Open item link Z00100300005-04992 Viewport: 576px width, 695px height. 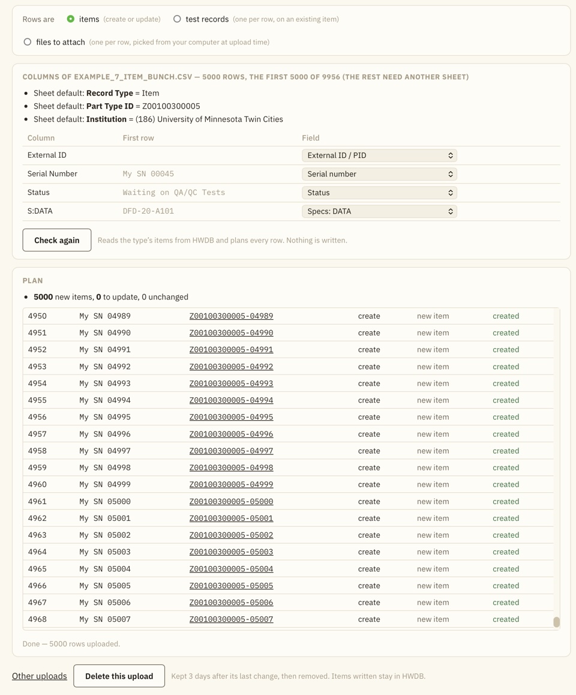tap(231, 367)
